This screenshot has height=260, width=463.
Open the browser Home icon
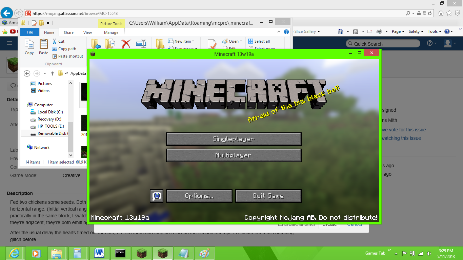click(441, 13)
